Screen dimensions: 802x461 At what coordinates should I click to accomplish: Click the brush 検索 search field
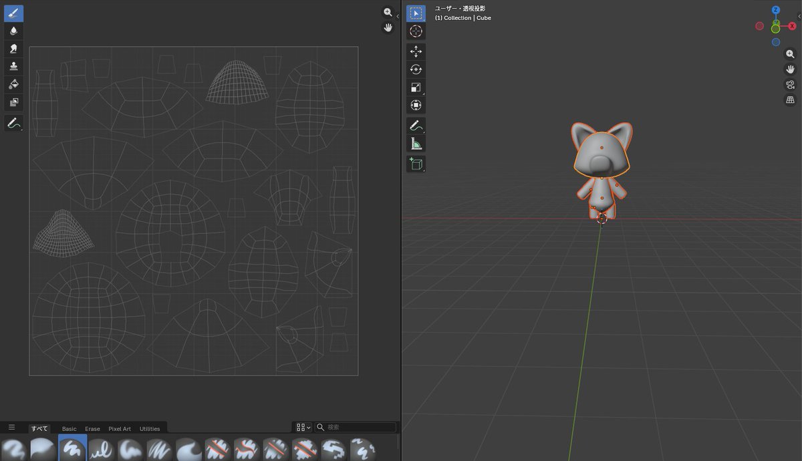point(355,427)
